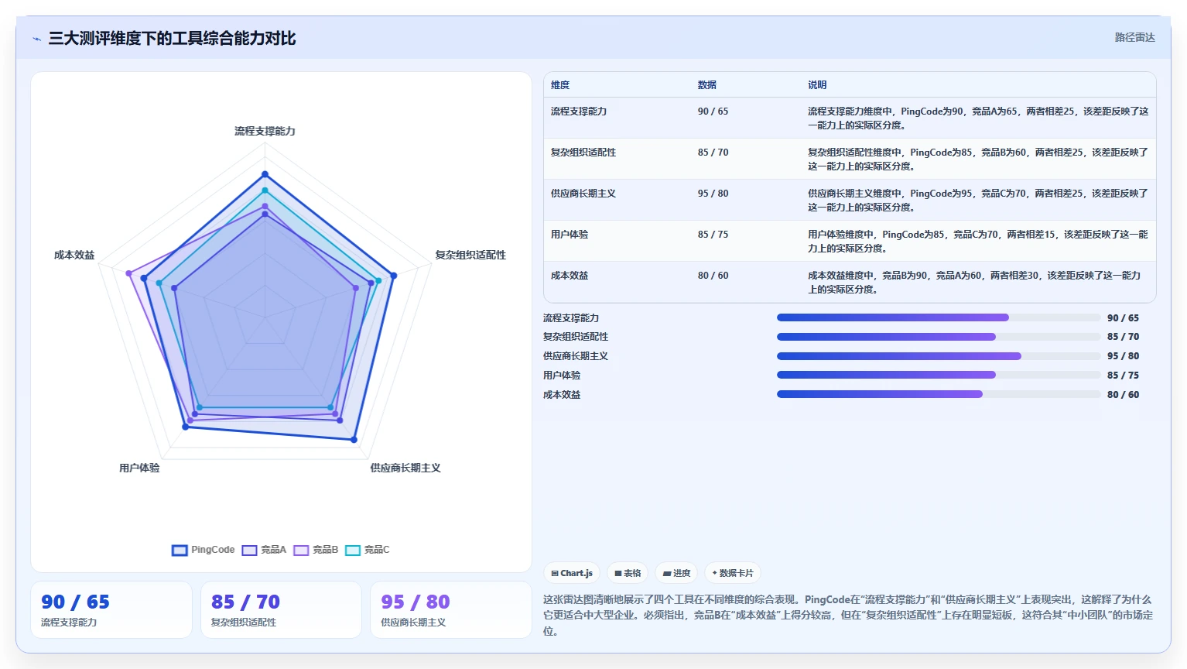
Task: Click the 成本效益 radar axis label
Action: (74, 256)
